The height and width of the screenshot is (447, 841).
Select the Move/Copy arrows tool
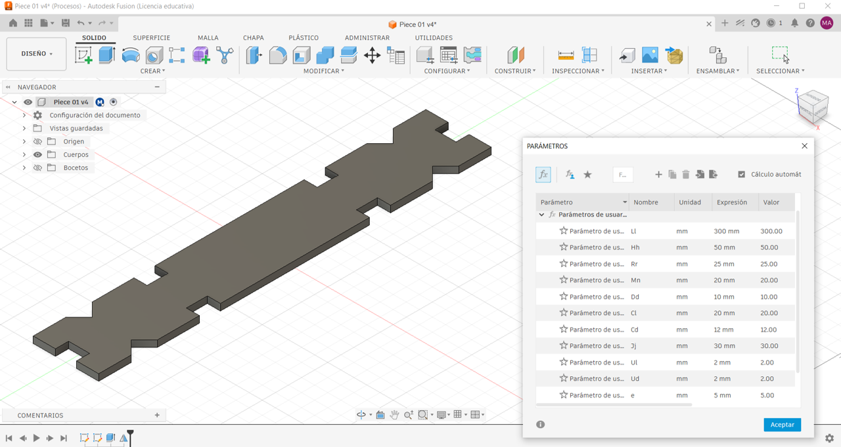click(372, 55)
